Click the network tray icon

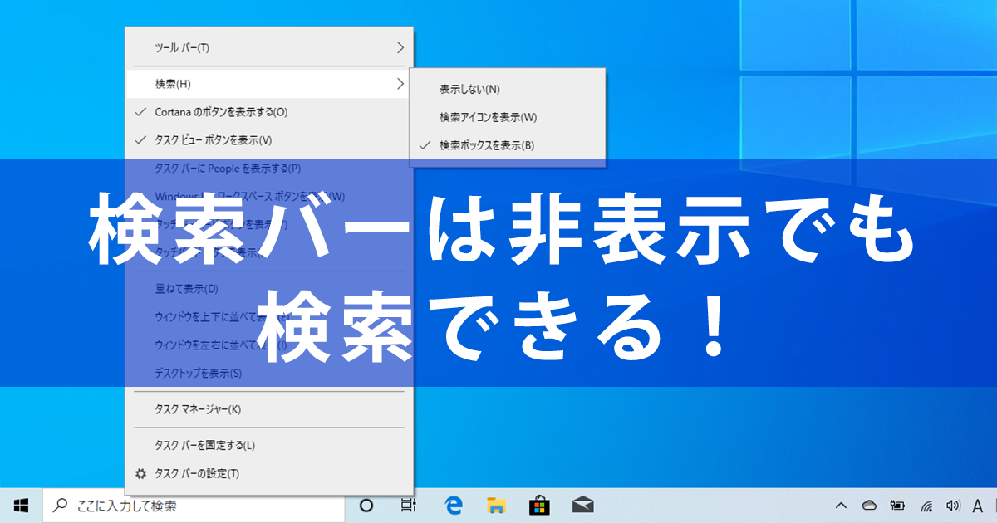(x=926, y=505)
